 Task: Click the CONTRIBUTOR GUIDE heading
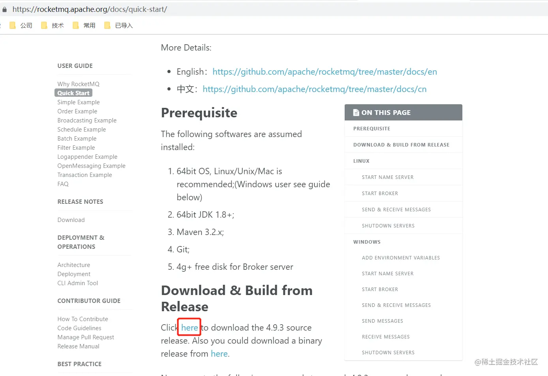pyautogui.click(x=89, y=301)
